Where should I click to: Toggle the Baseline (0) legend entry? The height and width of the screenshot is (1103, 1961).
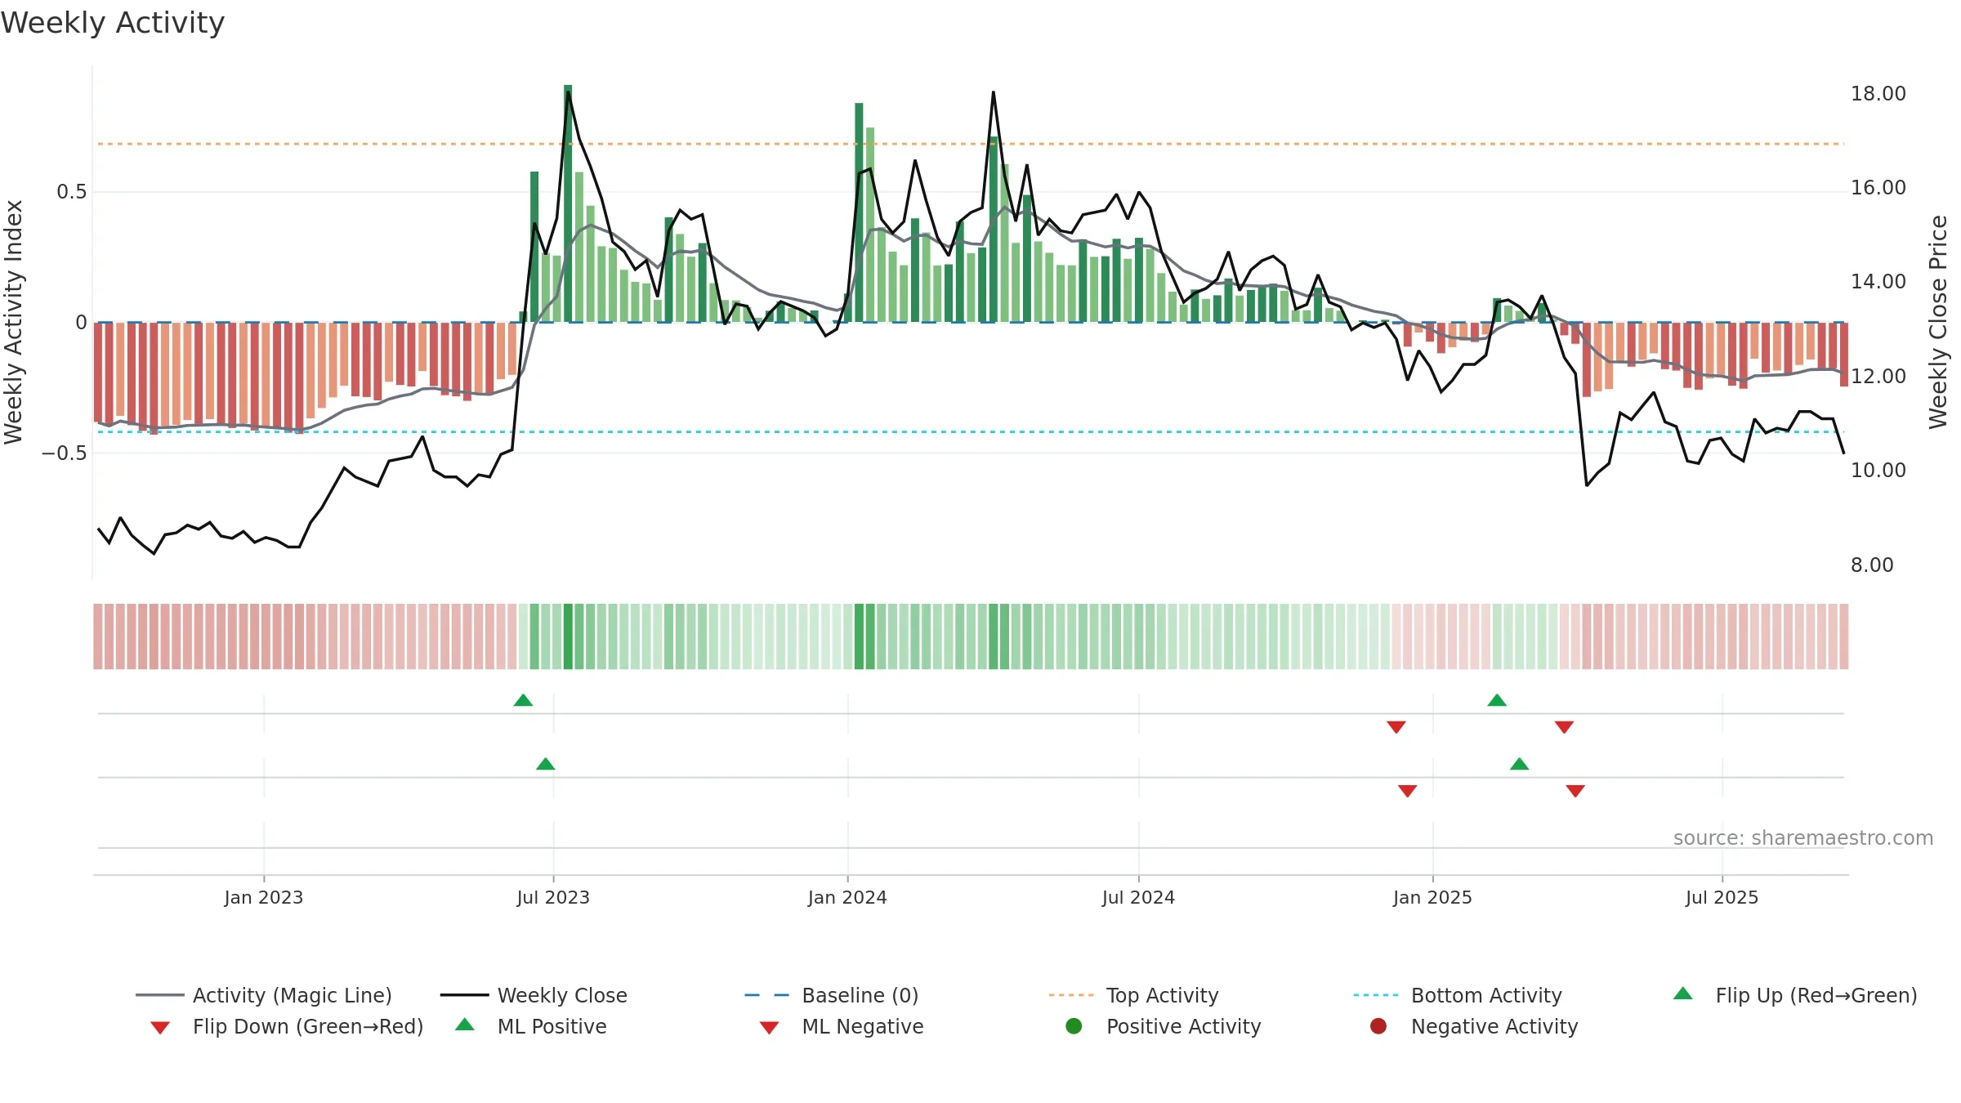pyautogui.click(x=832, y=995)
